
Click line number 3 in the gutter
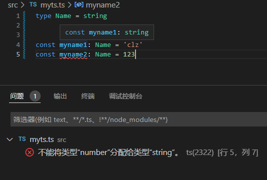coord(18,35)
